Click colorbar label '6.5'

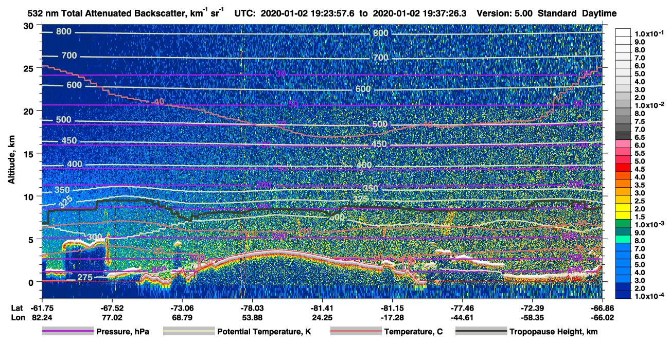pyautogui.click(x=639, y=138)
